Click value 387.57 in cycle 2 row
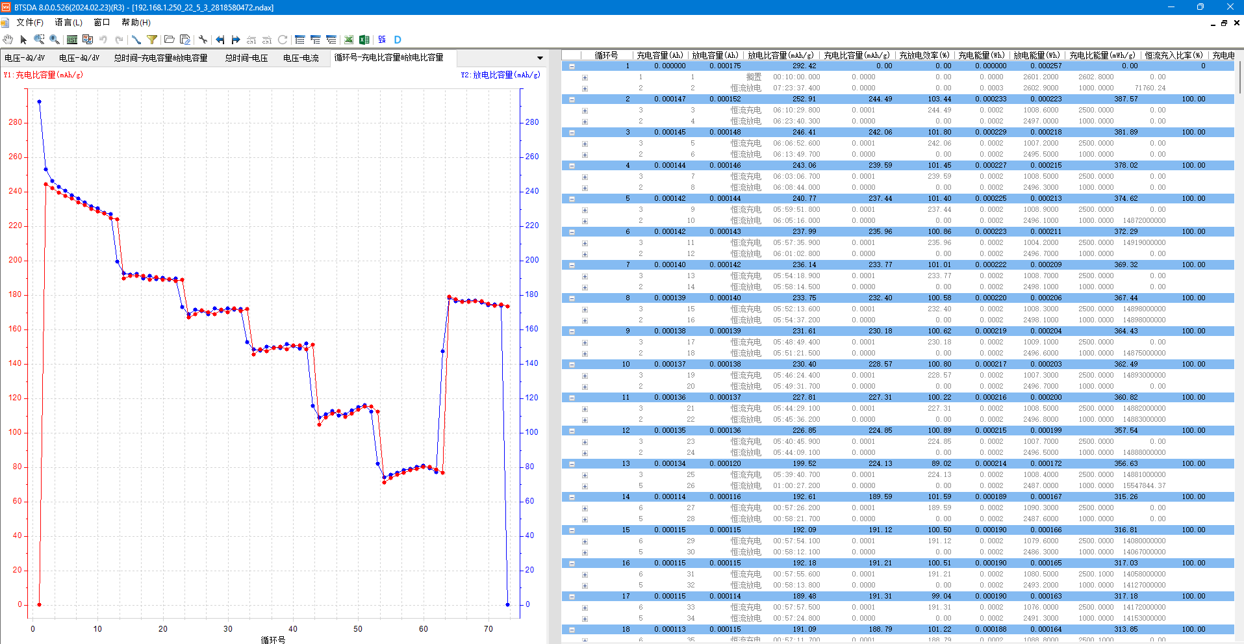 (1126, 99)
